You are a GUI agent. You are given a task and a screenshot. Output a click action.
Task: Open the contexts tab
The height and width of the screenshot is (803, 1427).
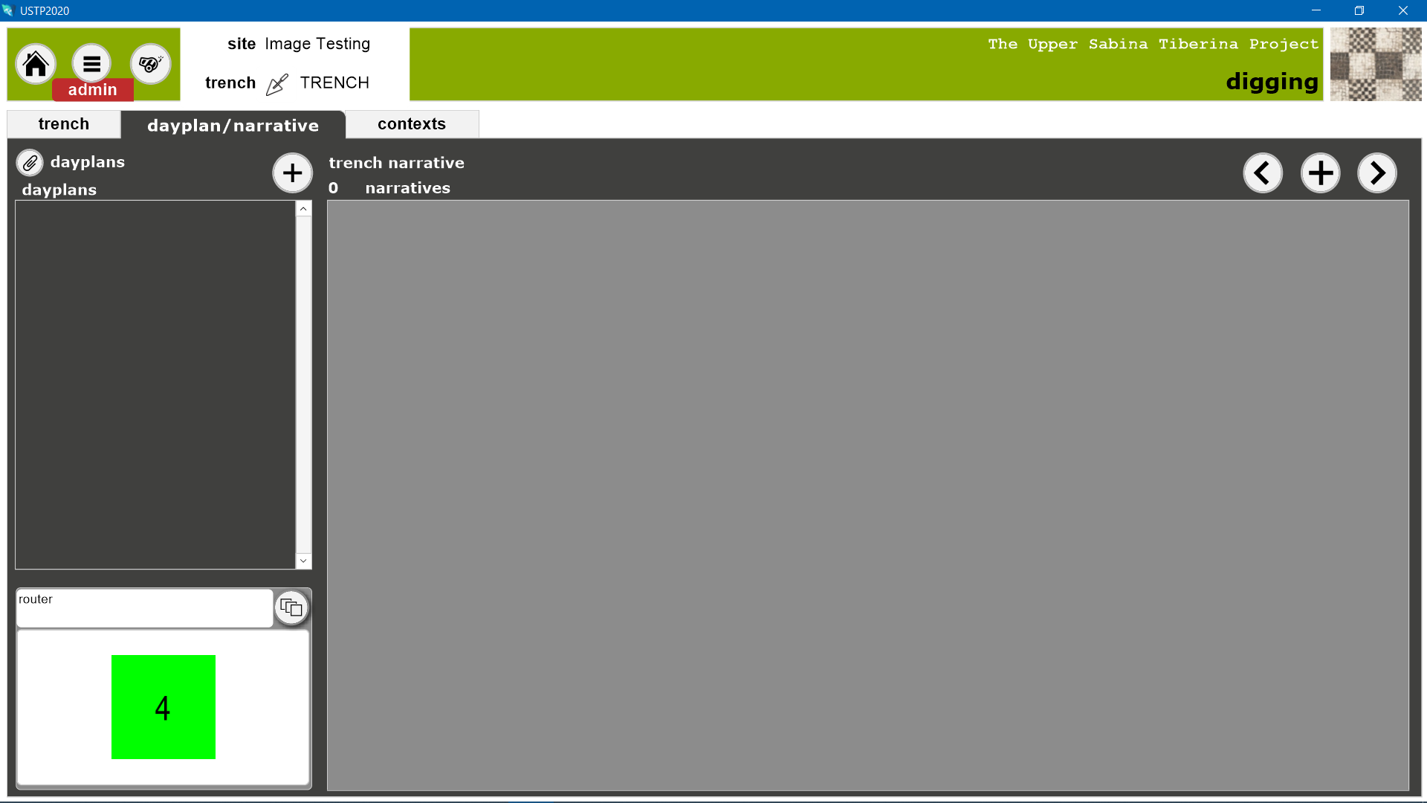pos(412,124)
